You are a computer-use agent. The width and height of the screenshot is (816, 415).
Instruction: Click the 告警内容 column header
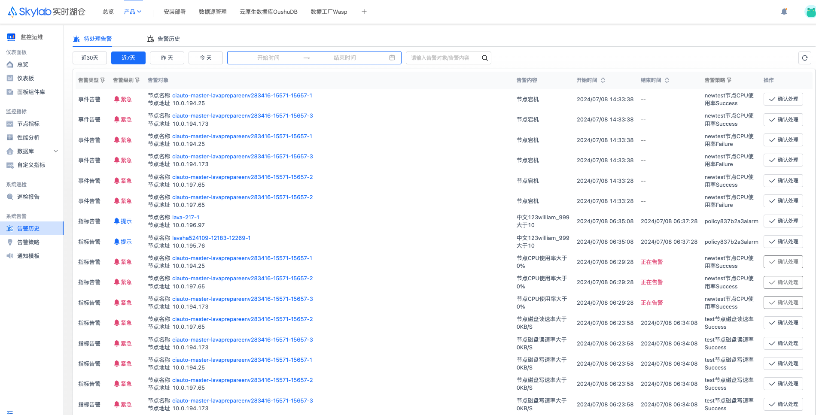point(527,80)
